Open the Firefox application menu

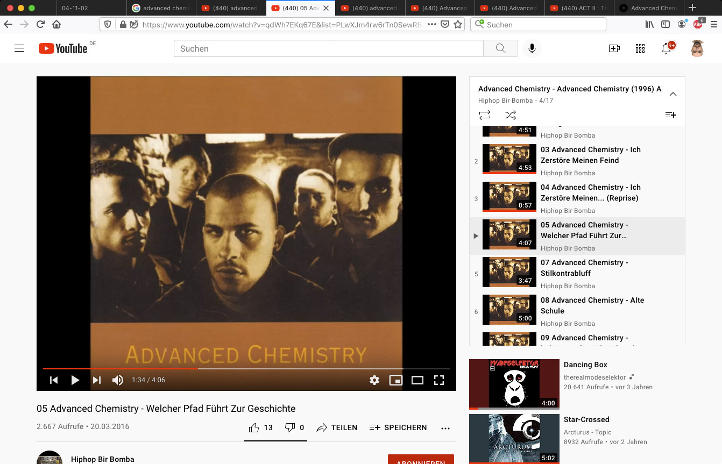pyautogui.click(x=714, y=24)
